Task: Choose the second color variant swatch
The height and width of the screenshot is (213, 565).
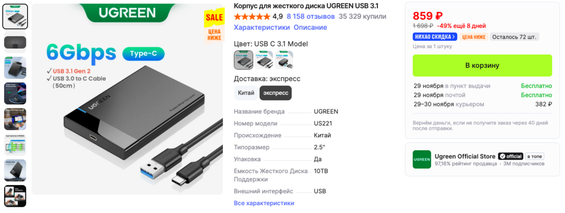Action: (264, 60)
